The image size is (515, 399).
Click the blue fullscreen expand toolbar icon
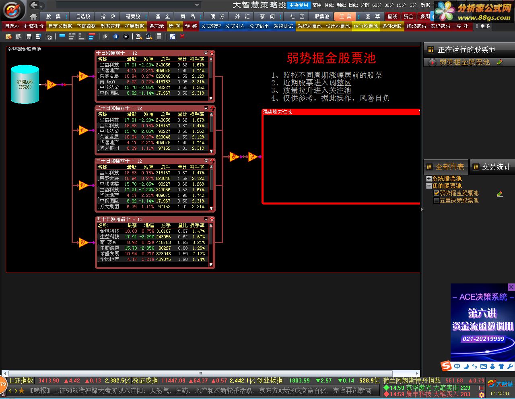point(173,37)
